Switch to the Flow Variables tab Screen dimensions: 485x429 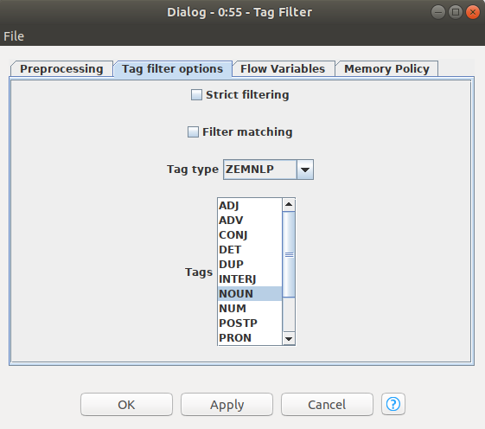(283, 68)
